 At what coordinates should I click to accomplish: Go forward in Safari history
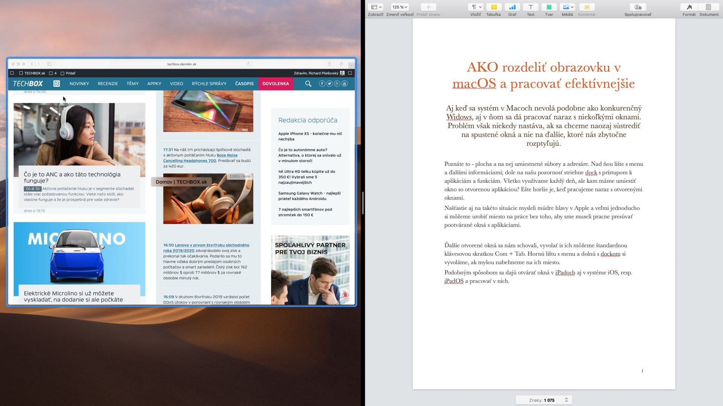(x=38, y=64)
